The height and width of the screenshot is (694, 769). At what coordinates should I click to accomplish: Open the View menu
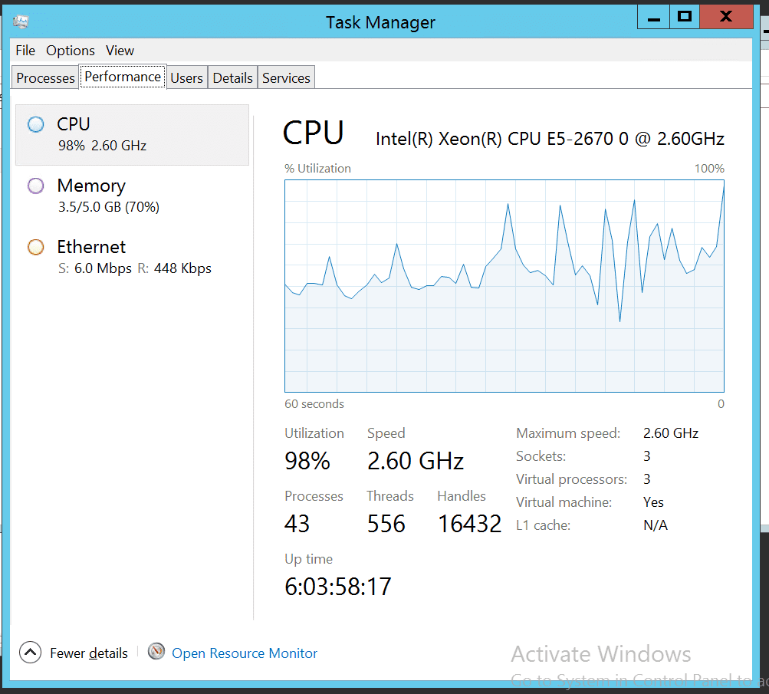pyautogui.click(x=120, y=51)
